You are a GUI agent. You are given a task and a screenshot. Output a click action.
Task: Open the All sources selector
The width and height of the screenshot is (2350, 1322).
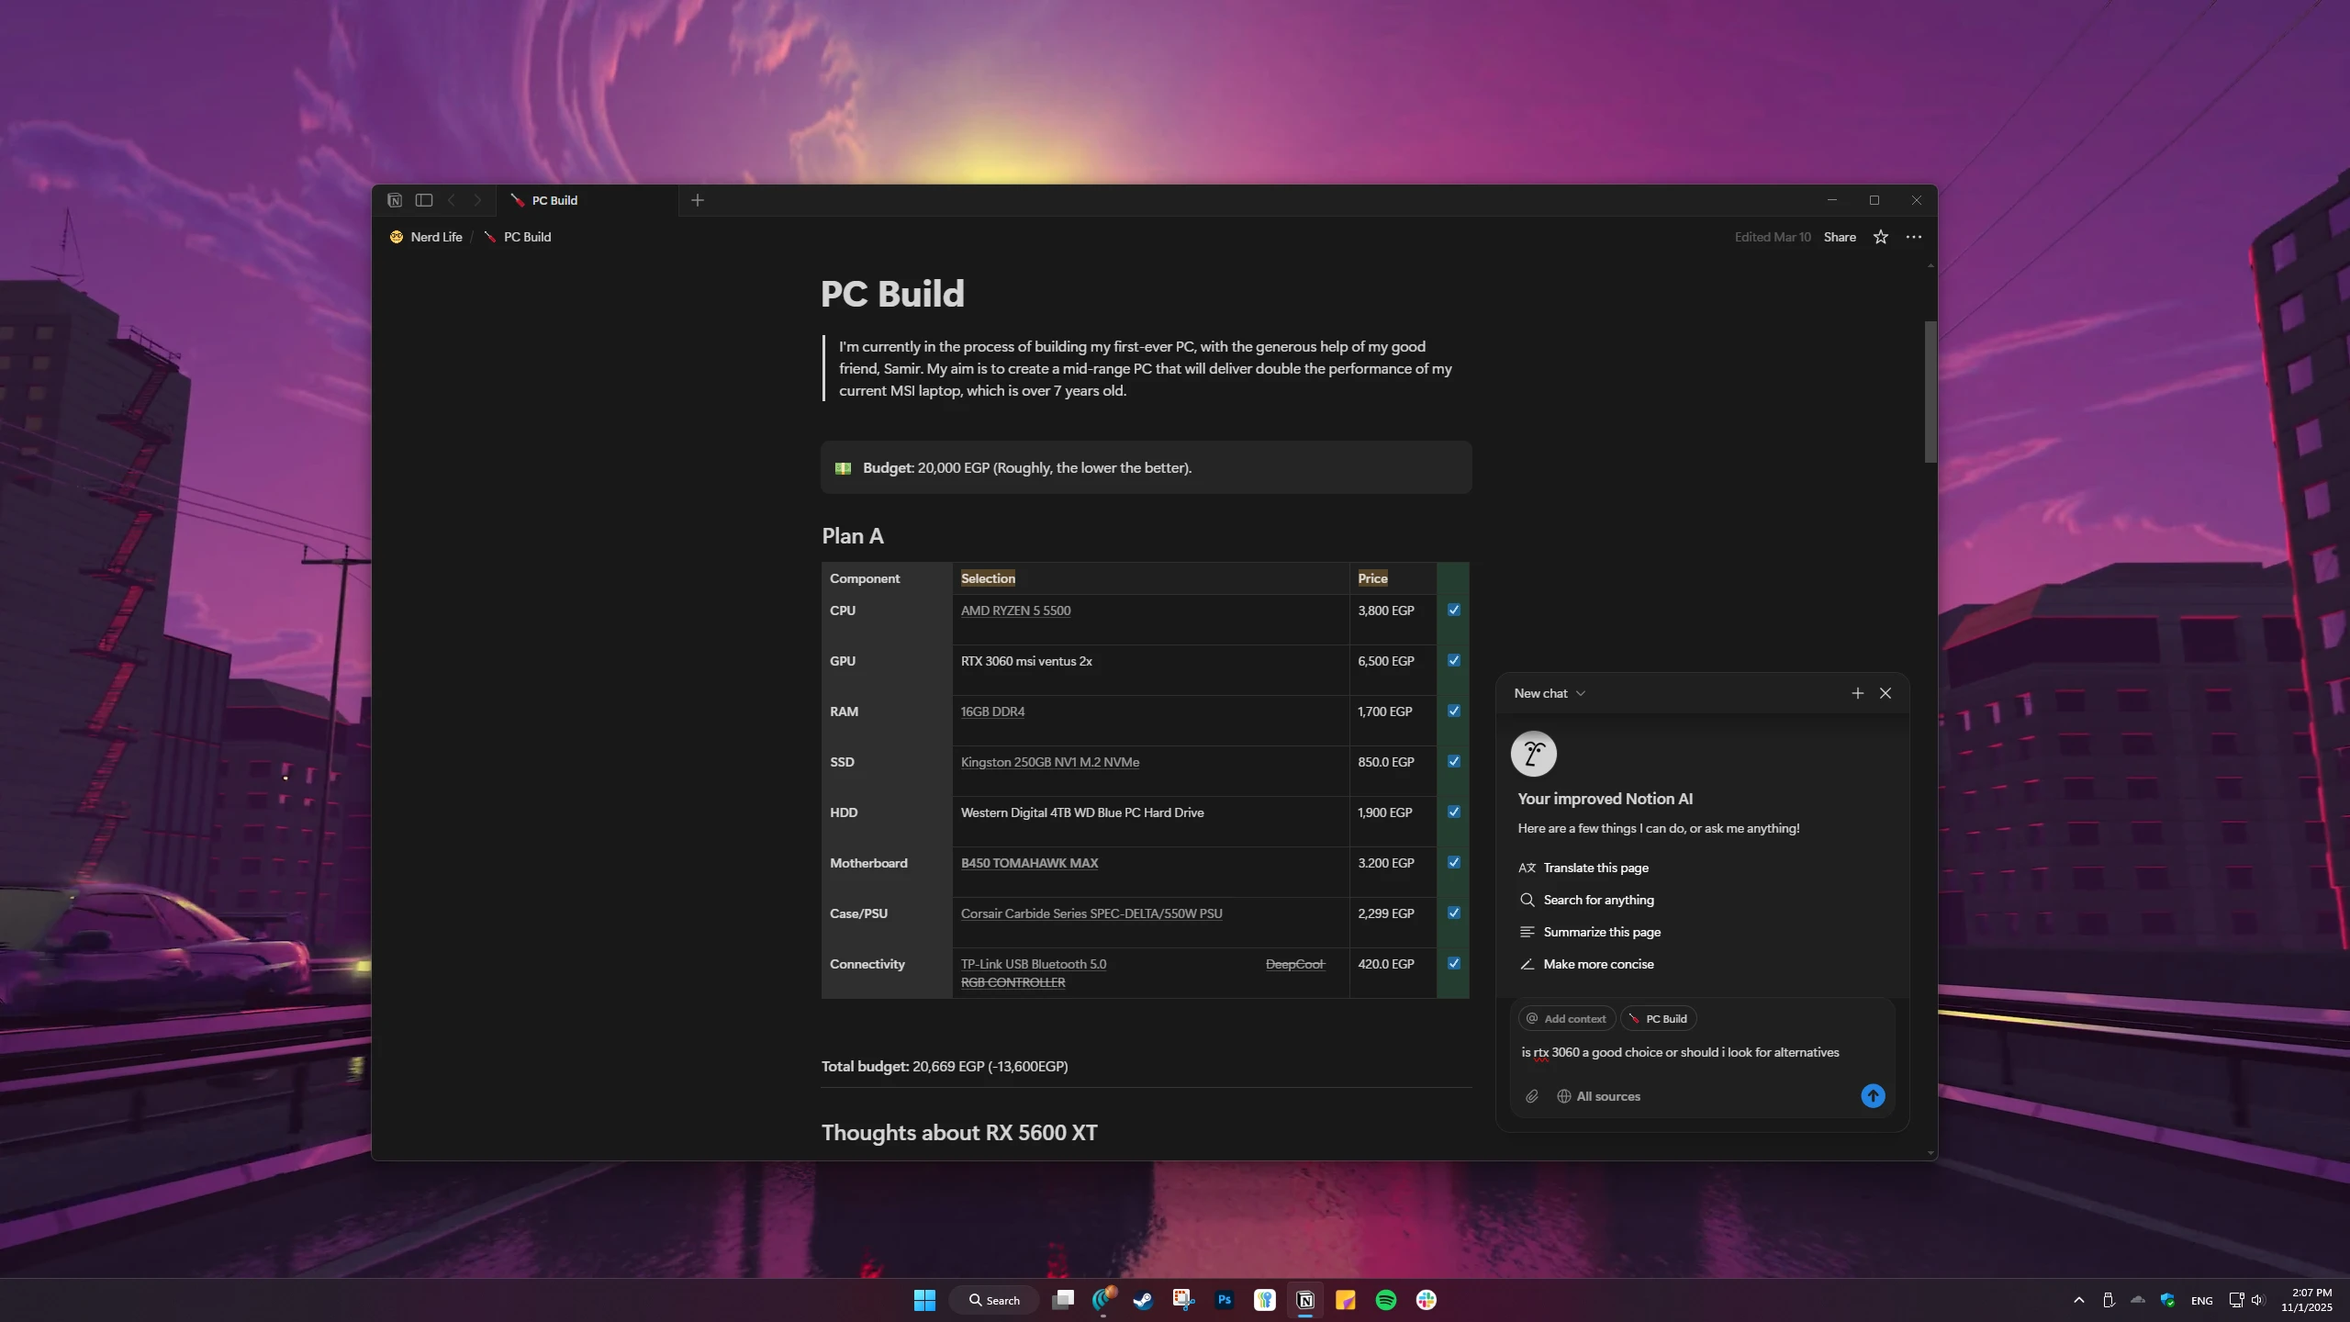(1598, 1096)
